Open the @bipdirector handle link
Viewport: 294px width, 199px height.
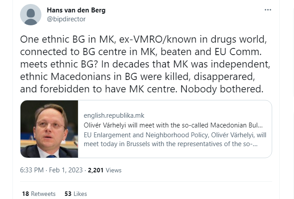click(x=66, y=19)
